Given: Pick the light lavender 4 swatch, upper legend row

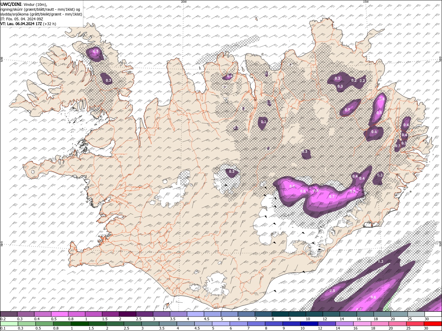Looking at the screenshot, I should click(x=195, y=314).
